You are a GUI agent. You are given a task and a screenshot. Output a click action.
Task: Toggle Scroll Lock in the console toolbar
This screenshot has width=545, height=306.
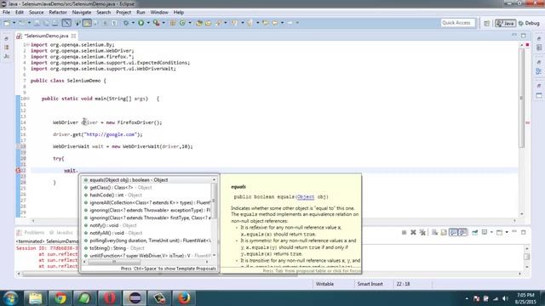click(444, 232)
